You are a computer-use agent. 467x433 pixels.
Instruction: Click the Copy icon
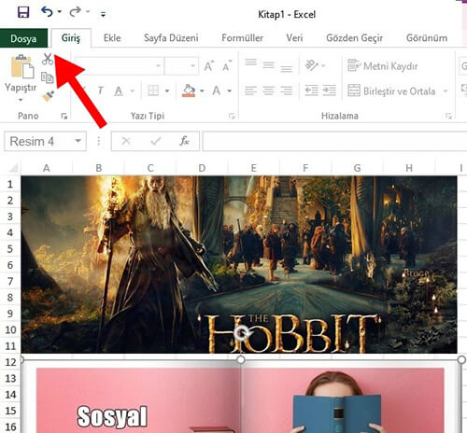(48, 77)
